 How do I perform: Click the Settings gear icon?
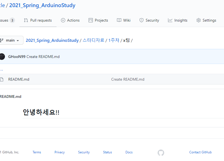(198, 20)
